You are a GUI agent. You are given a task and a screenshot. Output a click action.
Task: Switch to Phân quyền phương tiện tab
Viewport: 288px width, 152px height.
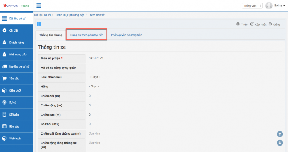coord(126,35)
